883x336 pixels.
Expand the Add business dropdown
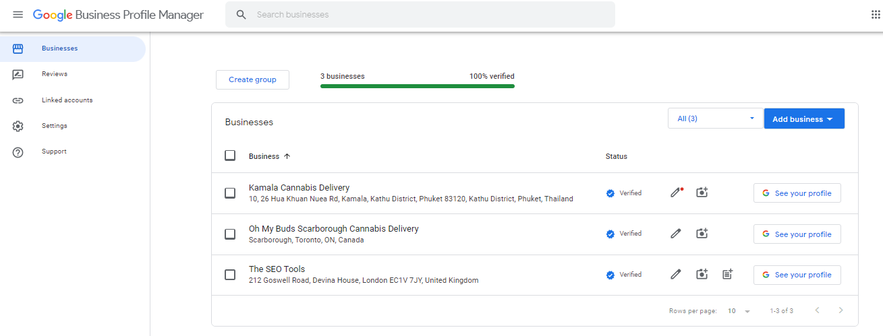coord(803,119)
